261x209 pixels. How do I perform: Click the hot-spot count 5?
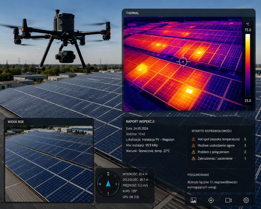[245, 139]
